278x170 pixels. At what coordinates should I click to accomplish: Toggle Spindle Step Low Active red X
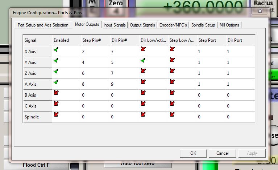(x=172, y=115)
